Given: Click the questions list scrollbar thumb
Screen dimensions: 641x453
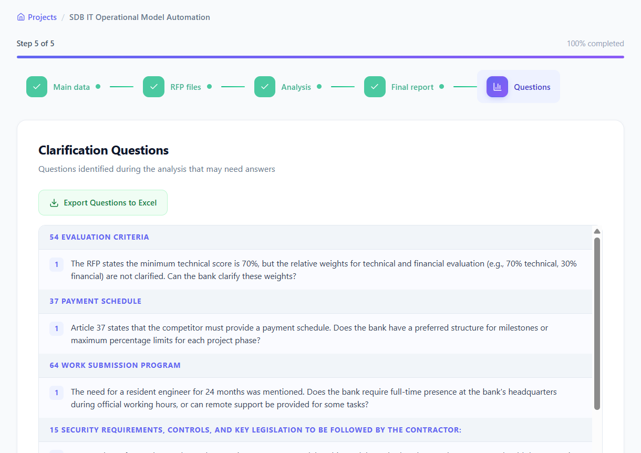Looking at the screenshot, I should pyautogui.click(x=597, y=323).
